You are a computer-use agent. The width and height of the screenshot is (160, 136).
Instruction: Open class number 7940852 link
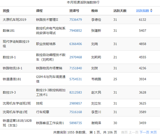click(x=76, y=31)
